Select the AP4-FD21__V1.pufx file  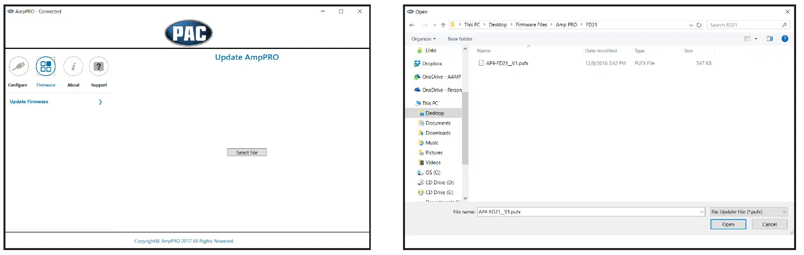[507, 63]
